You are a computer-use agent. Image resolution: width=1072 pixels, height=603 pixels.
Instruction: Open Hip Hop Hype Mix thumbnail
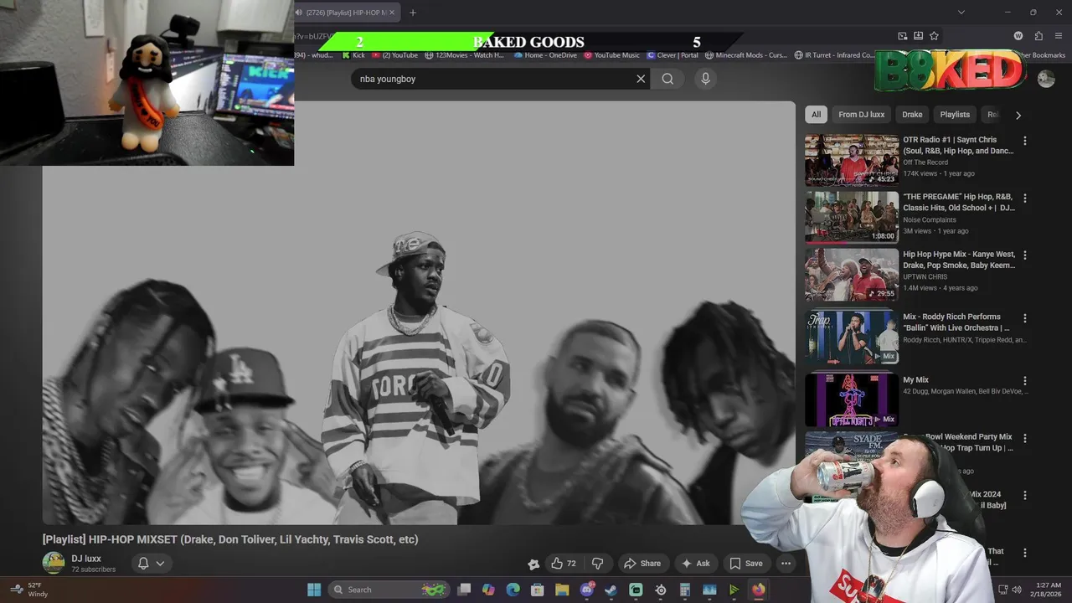(x=852, y=275)
